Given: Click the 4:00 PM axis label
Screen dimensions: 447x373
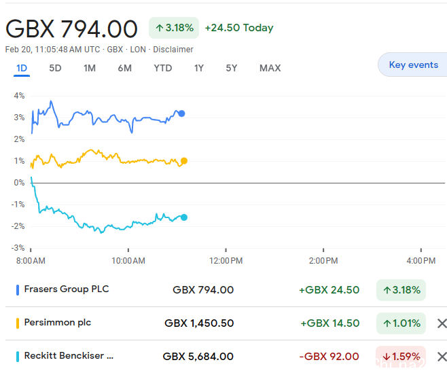Looking at the screenshot, I should (x=421, y=261).
